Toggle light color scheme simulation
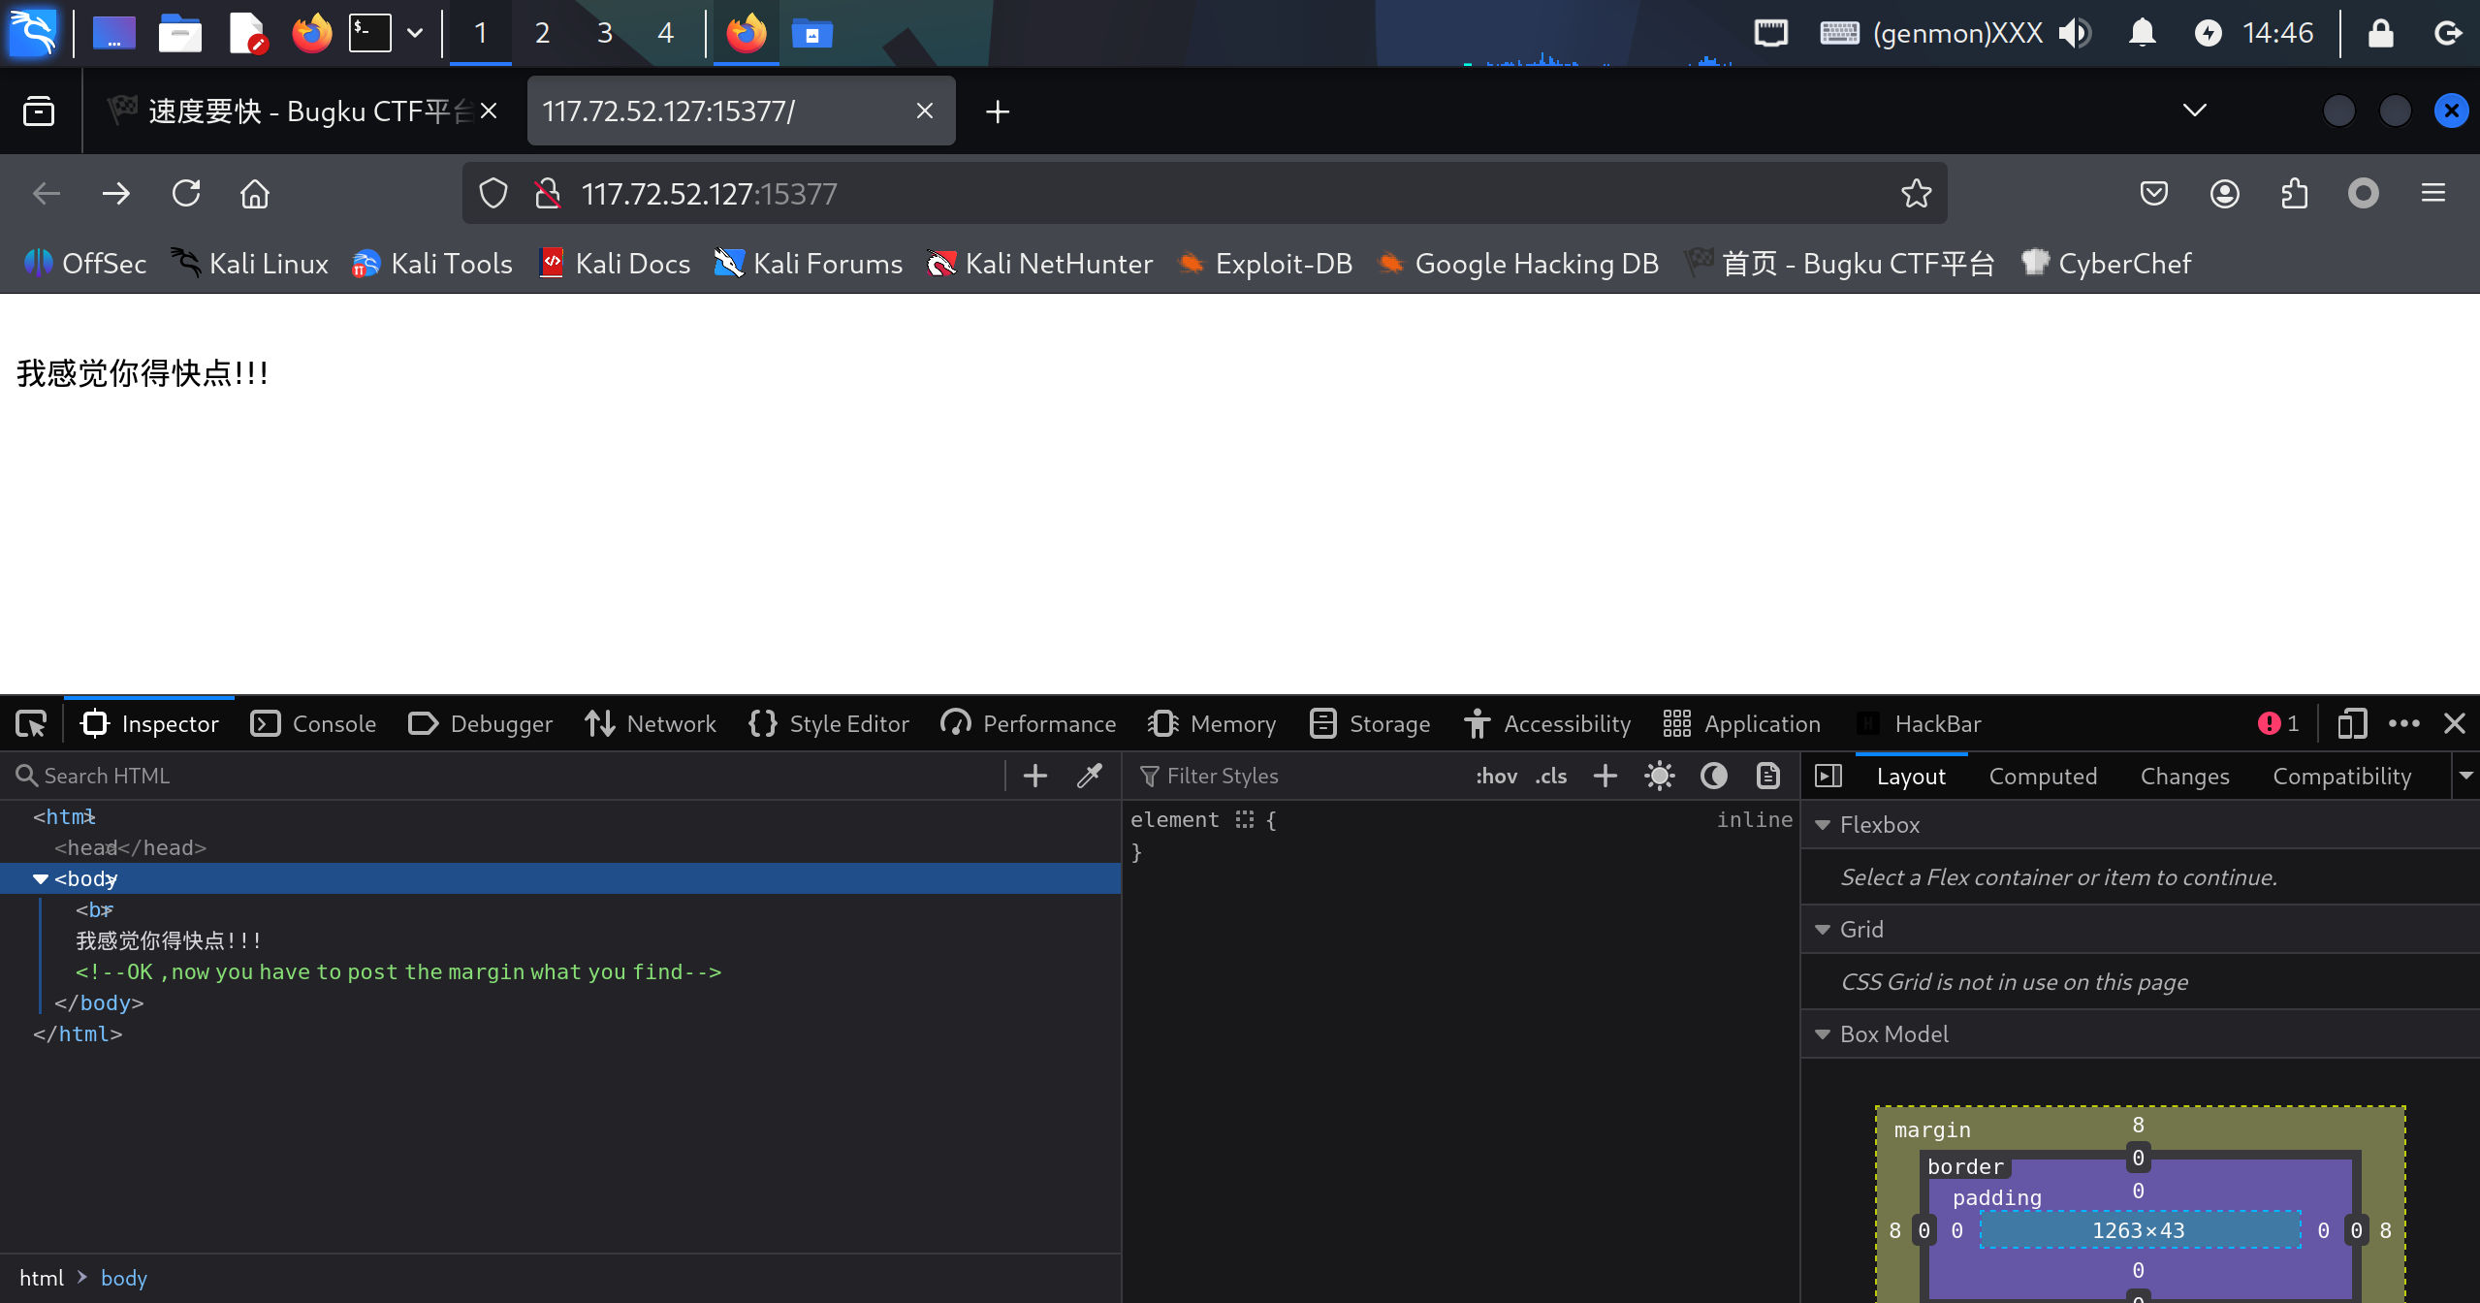This screenshot has height=1303, width=2480. click(x=1659, y=776)
